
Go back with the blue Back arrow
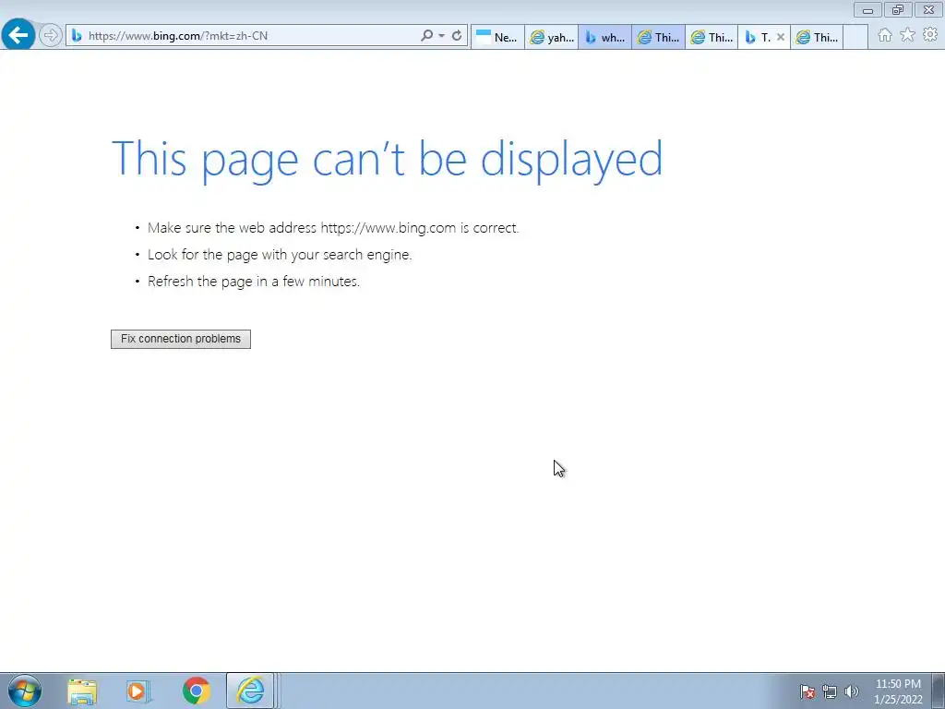click(x=18, y=35)
